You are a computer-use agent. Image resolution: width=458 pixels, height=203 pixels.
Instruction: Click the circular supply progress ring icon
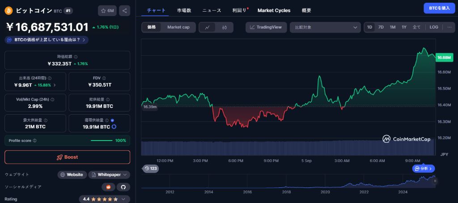pyautogui.click(x=114, y=127)
